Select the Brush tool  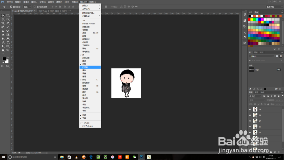[x=8, y=27]
